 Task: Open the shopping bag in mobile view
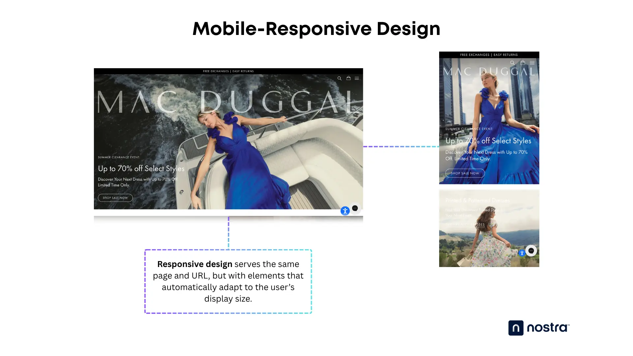tap(523, 62)
